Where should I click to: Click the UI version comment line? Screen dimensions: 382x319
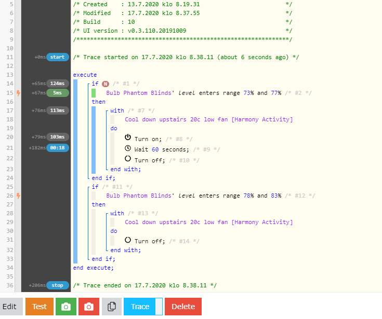(182, 31)
